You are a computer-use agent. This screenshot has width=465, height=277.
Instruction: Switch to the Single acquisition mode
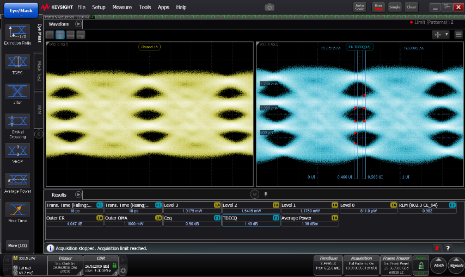[395, 7]
